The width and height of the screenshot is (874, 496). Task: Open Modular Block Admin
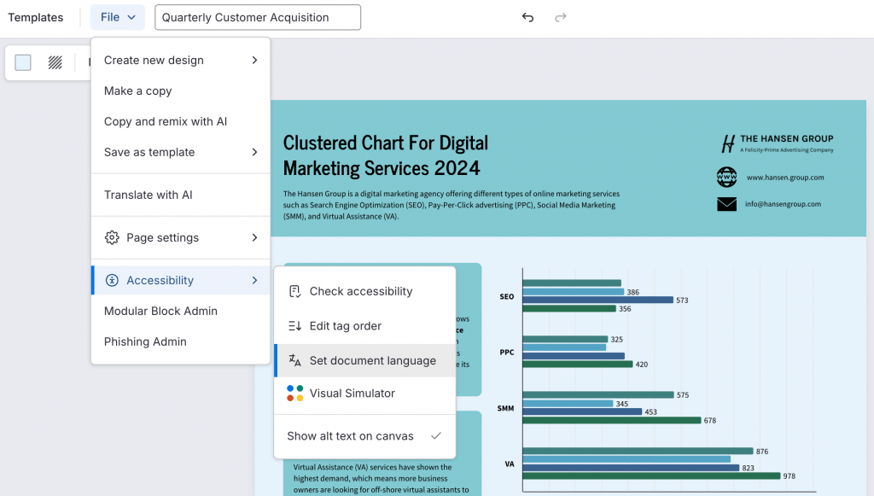tap(181, 311)
